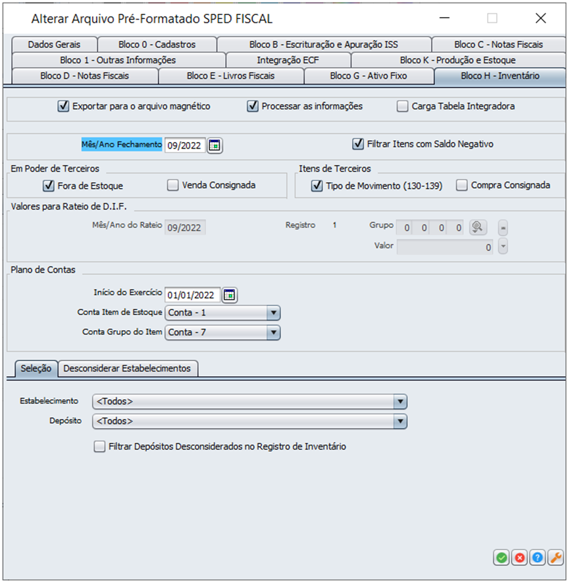Click the Registro value 1
Viewport: 568px width, 582px height.
coord(334,225)
